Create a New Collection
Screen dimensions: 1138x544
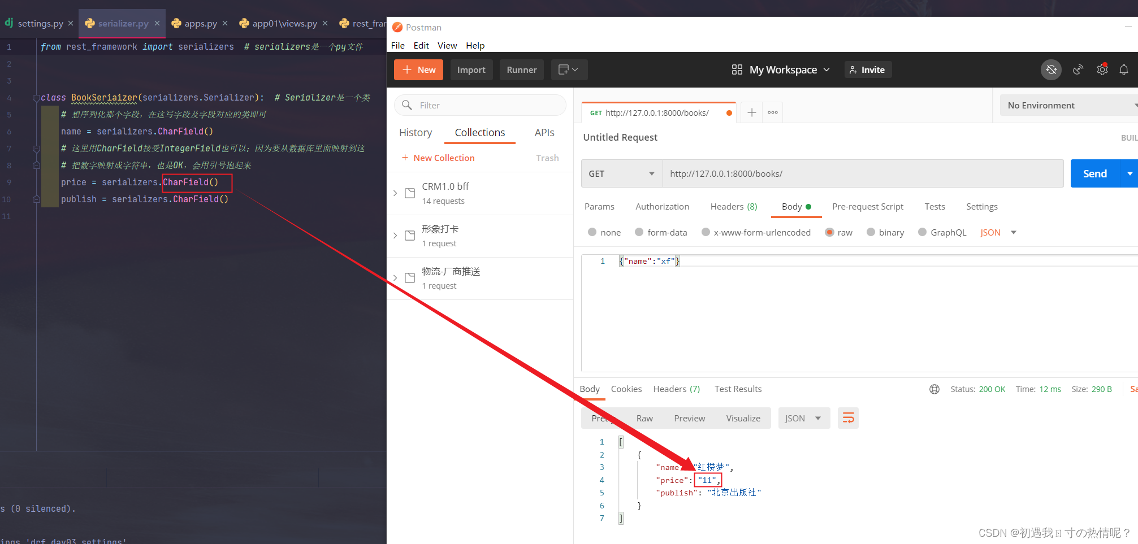(x=439, y=158)
